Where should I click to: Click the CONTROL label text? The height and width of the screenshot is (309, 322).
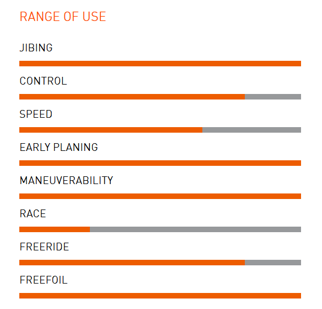pyautogui.click(x=44, y=81)
